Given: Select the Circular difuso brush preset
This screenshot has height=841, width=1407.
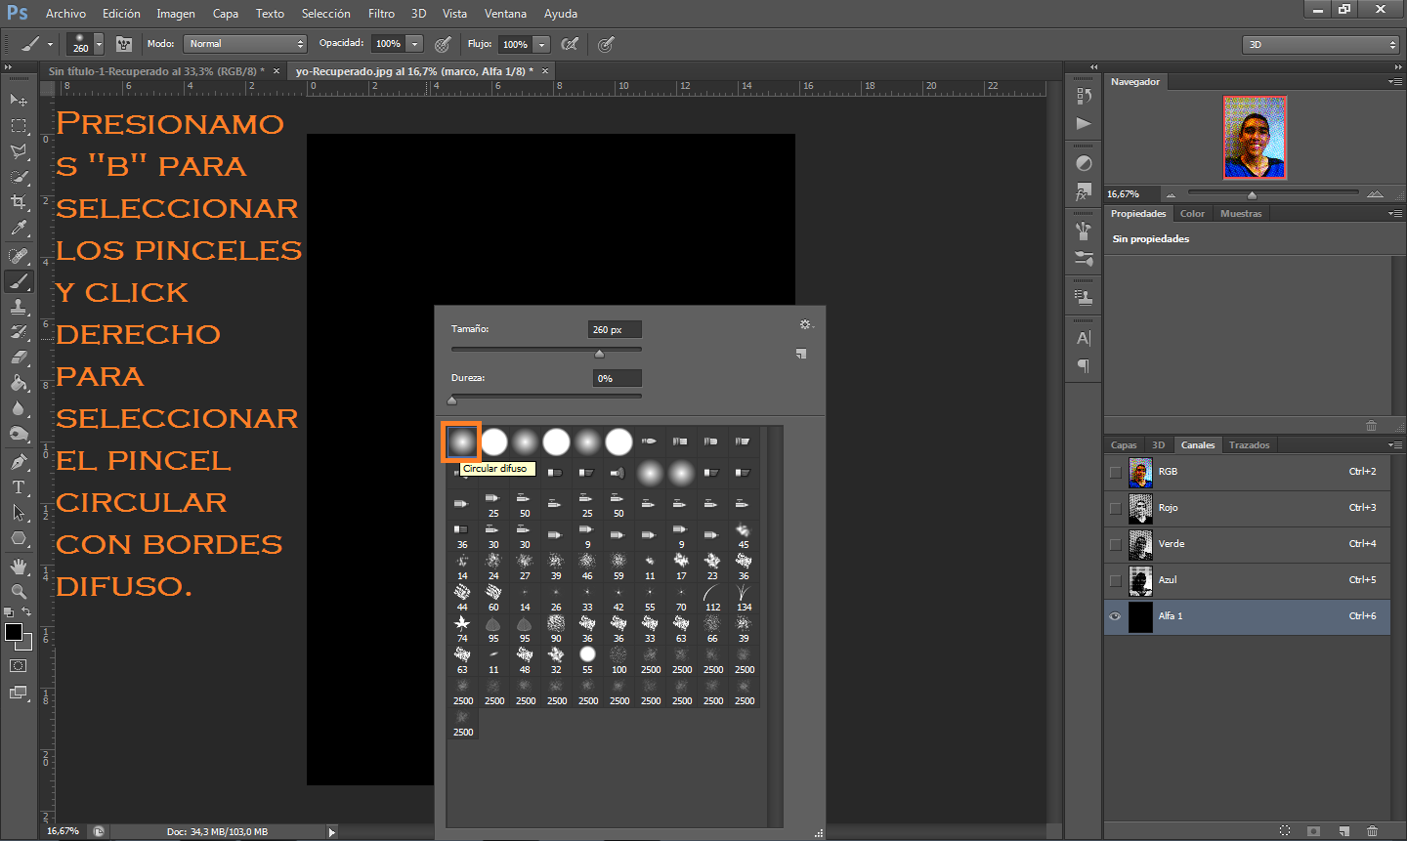Looking at the screenshot, I should [462, 442].
